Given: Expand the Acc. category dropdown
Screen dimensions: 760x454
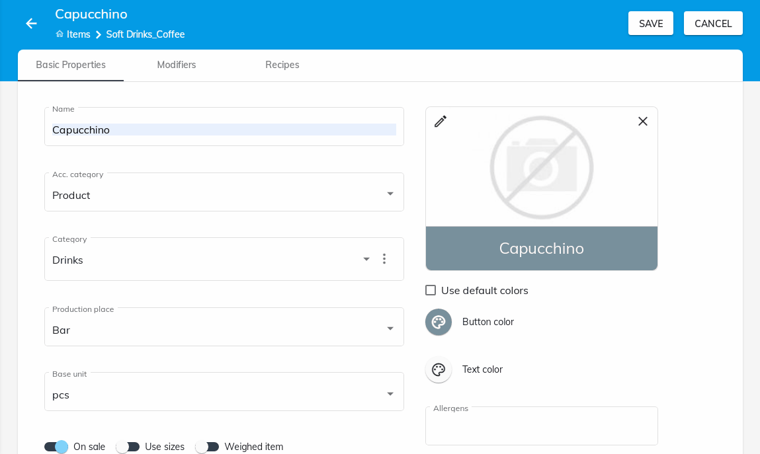Looking at the screenshot, I should (390, 194).
